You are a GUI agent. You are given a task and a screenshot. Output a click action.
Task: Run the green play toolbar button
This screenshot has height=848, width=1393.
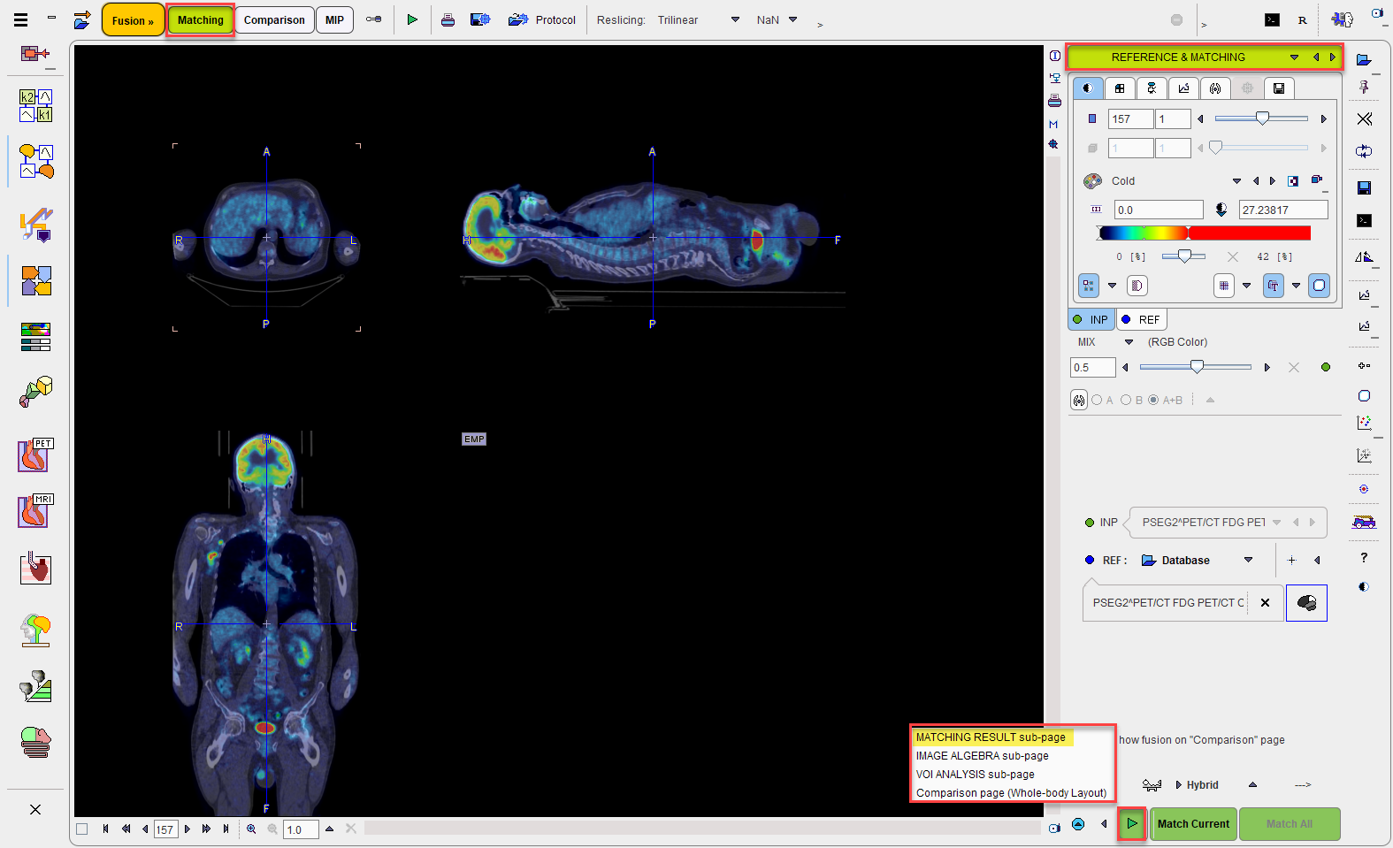click(412, 19)
